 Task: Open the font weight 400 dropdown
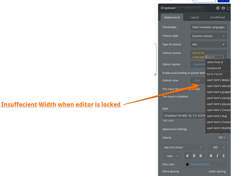click(217, 147)
